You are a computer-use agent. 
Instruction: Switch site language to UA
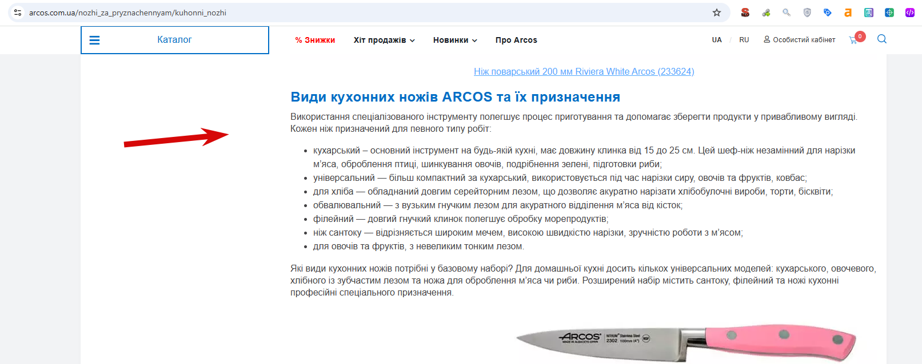(x=717, y=40)
